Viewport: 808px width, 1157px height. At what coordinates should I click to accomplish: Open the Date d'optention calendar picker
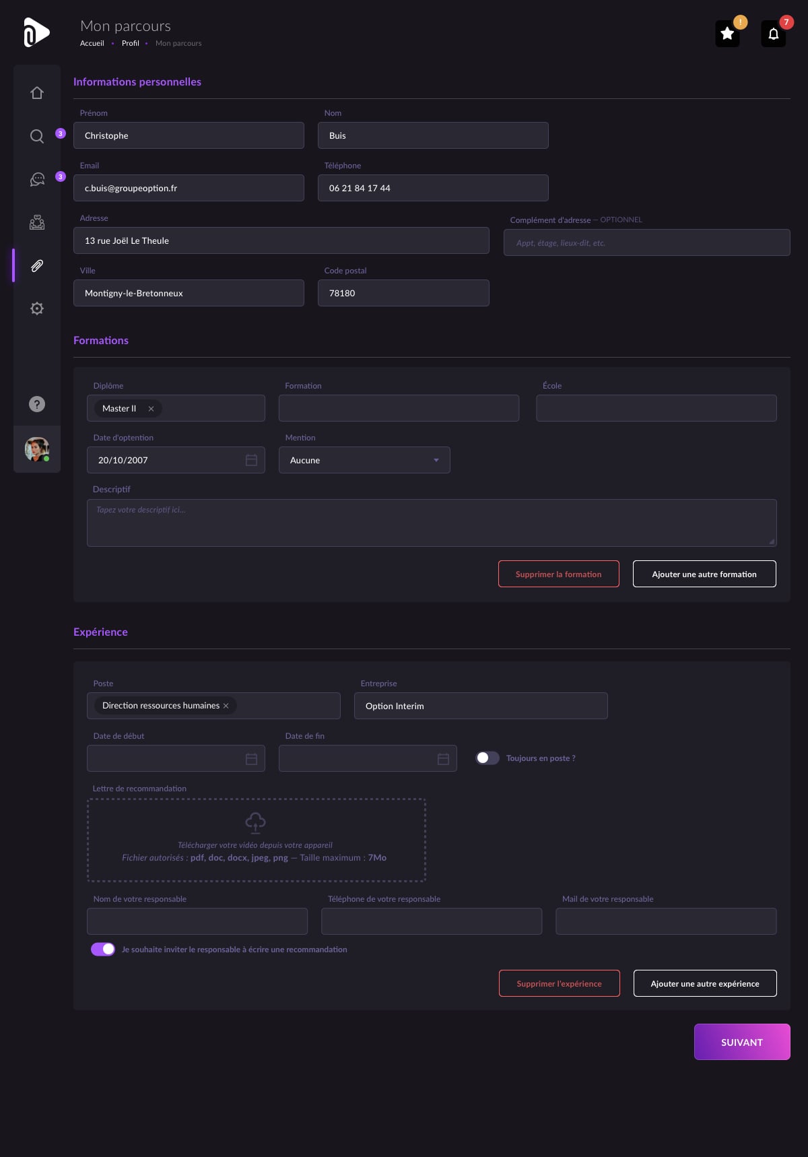(x=251, y=460)
